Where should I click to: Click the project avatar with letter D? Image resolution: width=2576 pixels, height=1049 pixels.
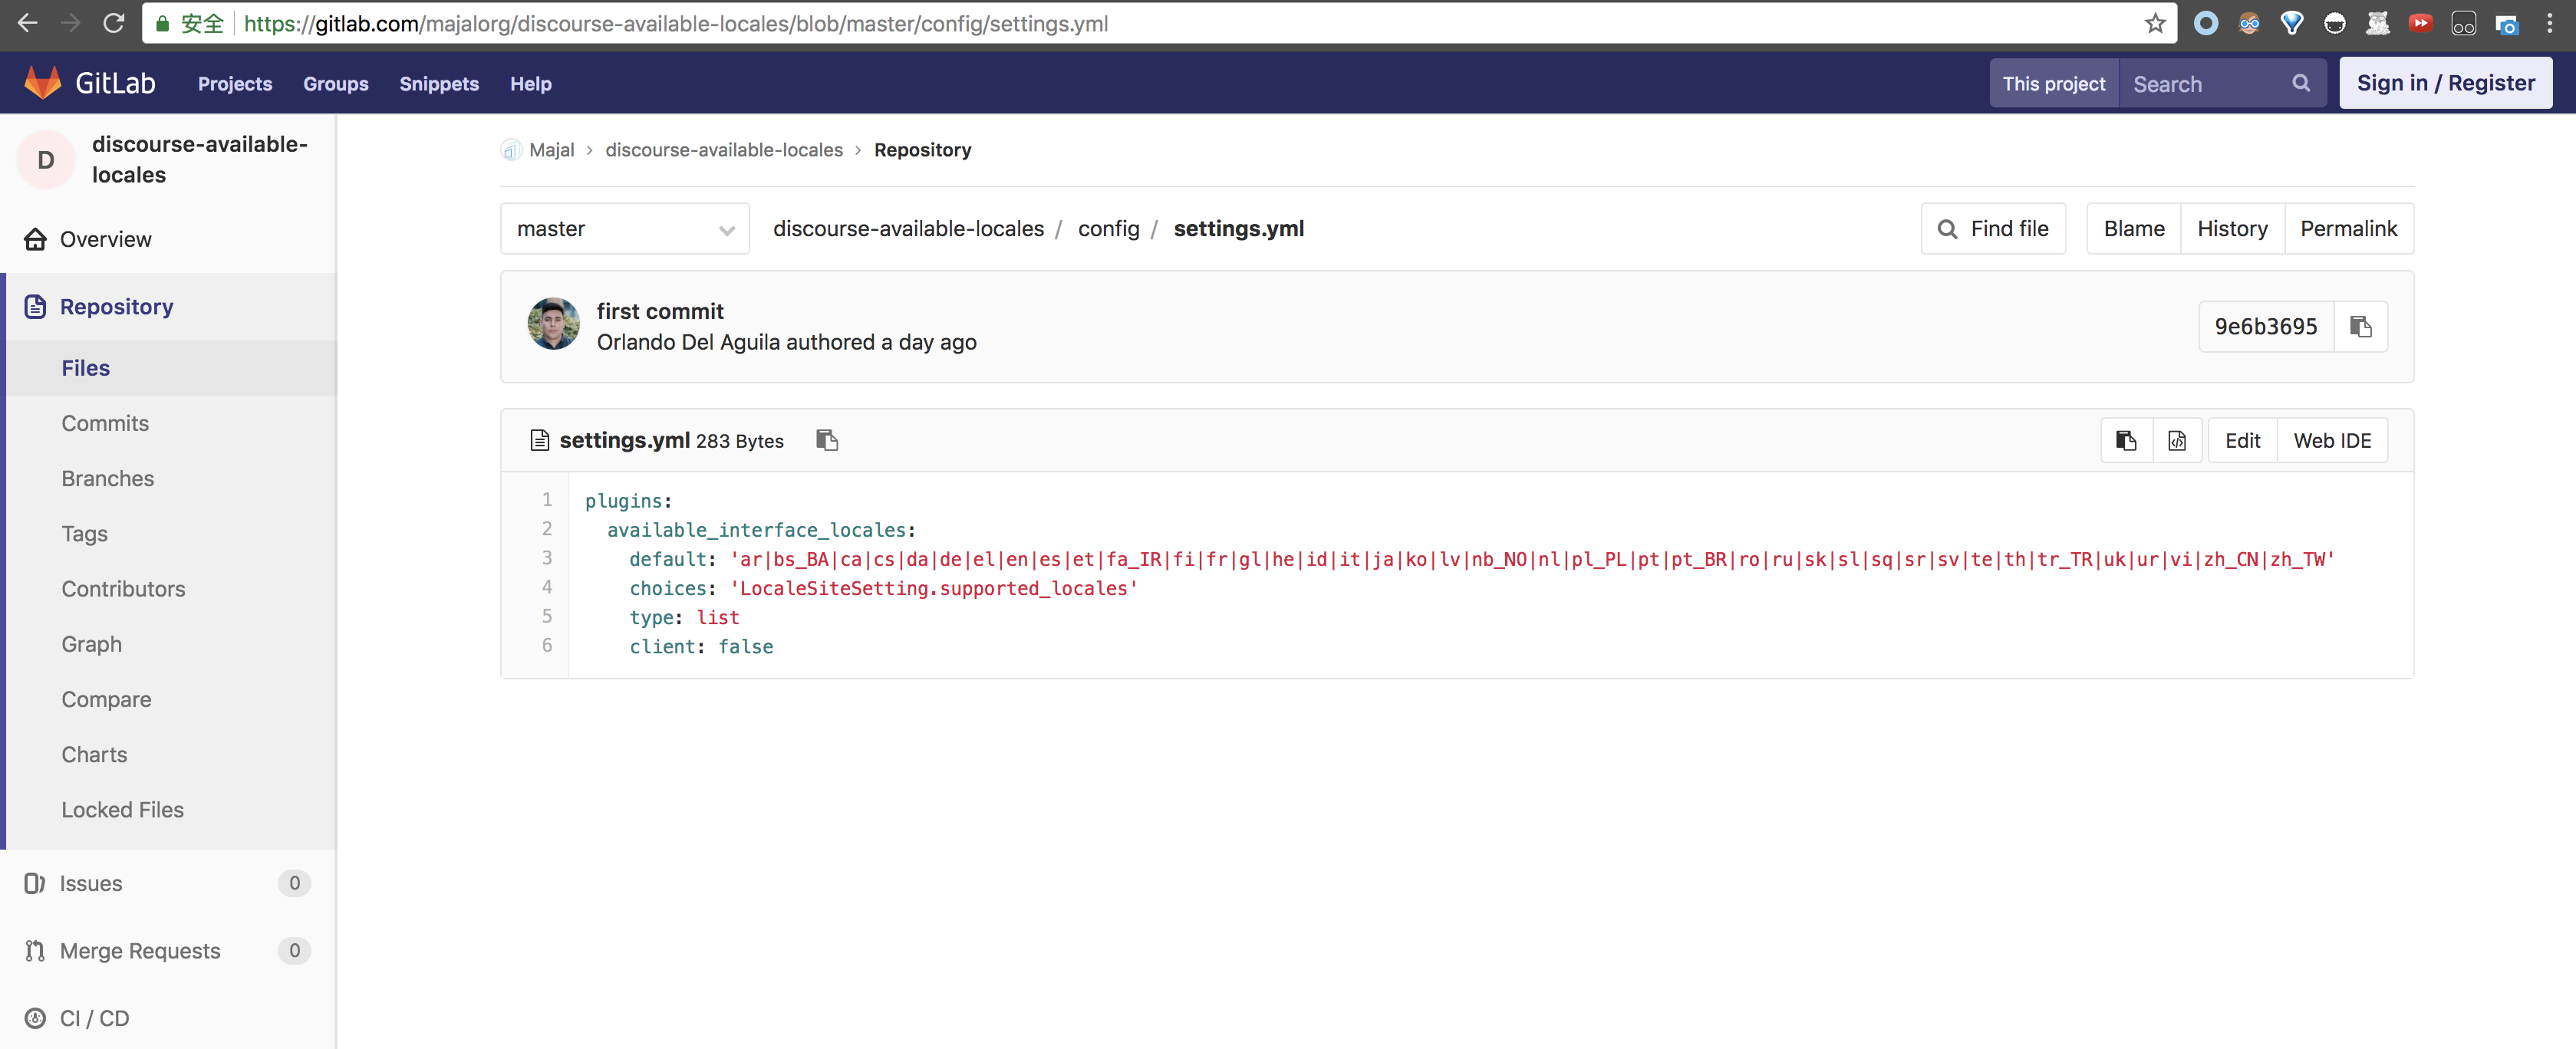pyautogui.click(x=44, y=159)
